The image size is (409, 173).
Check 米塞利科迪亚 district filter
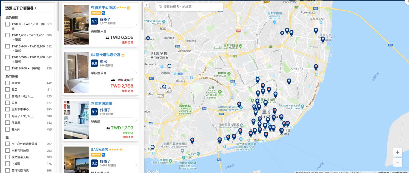7,151
